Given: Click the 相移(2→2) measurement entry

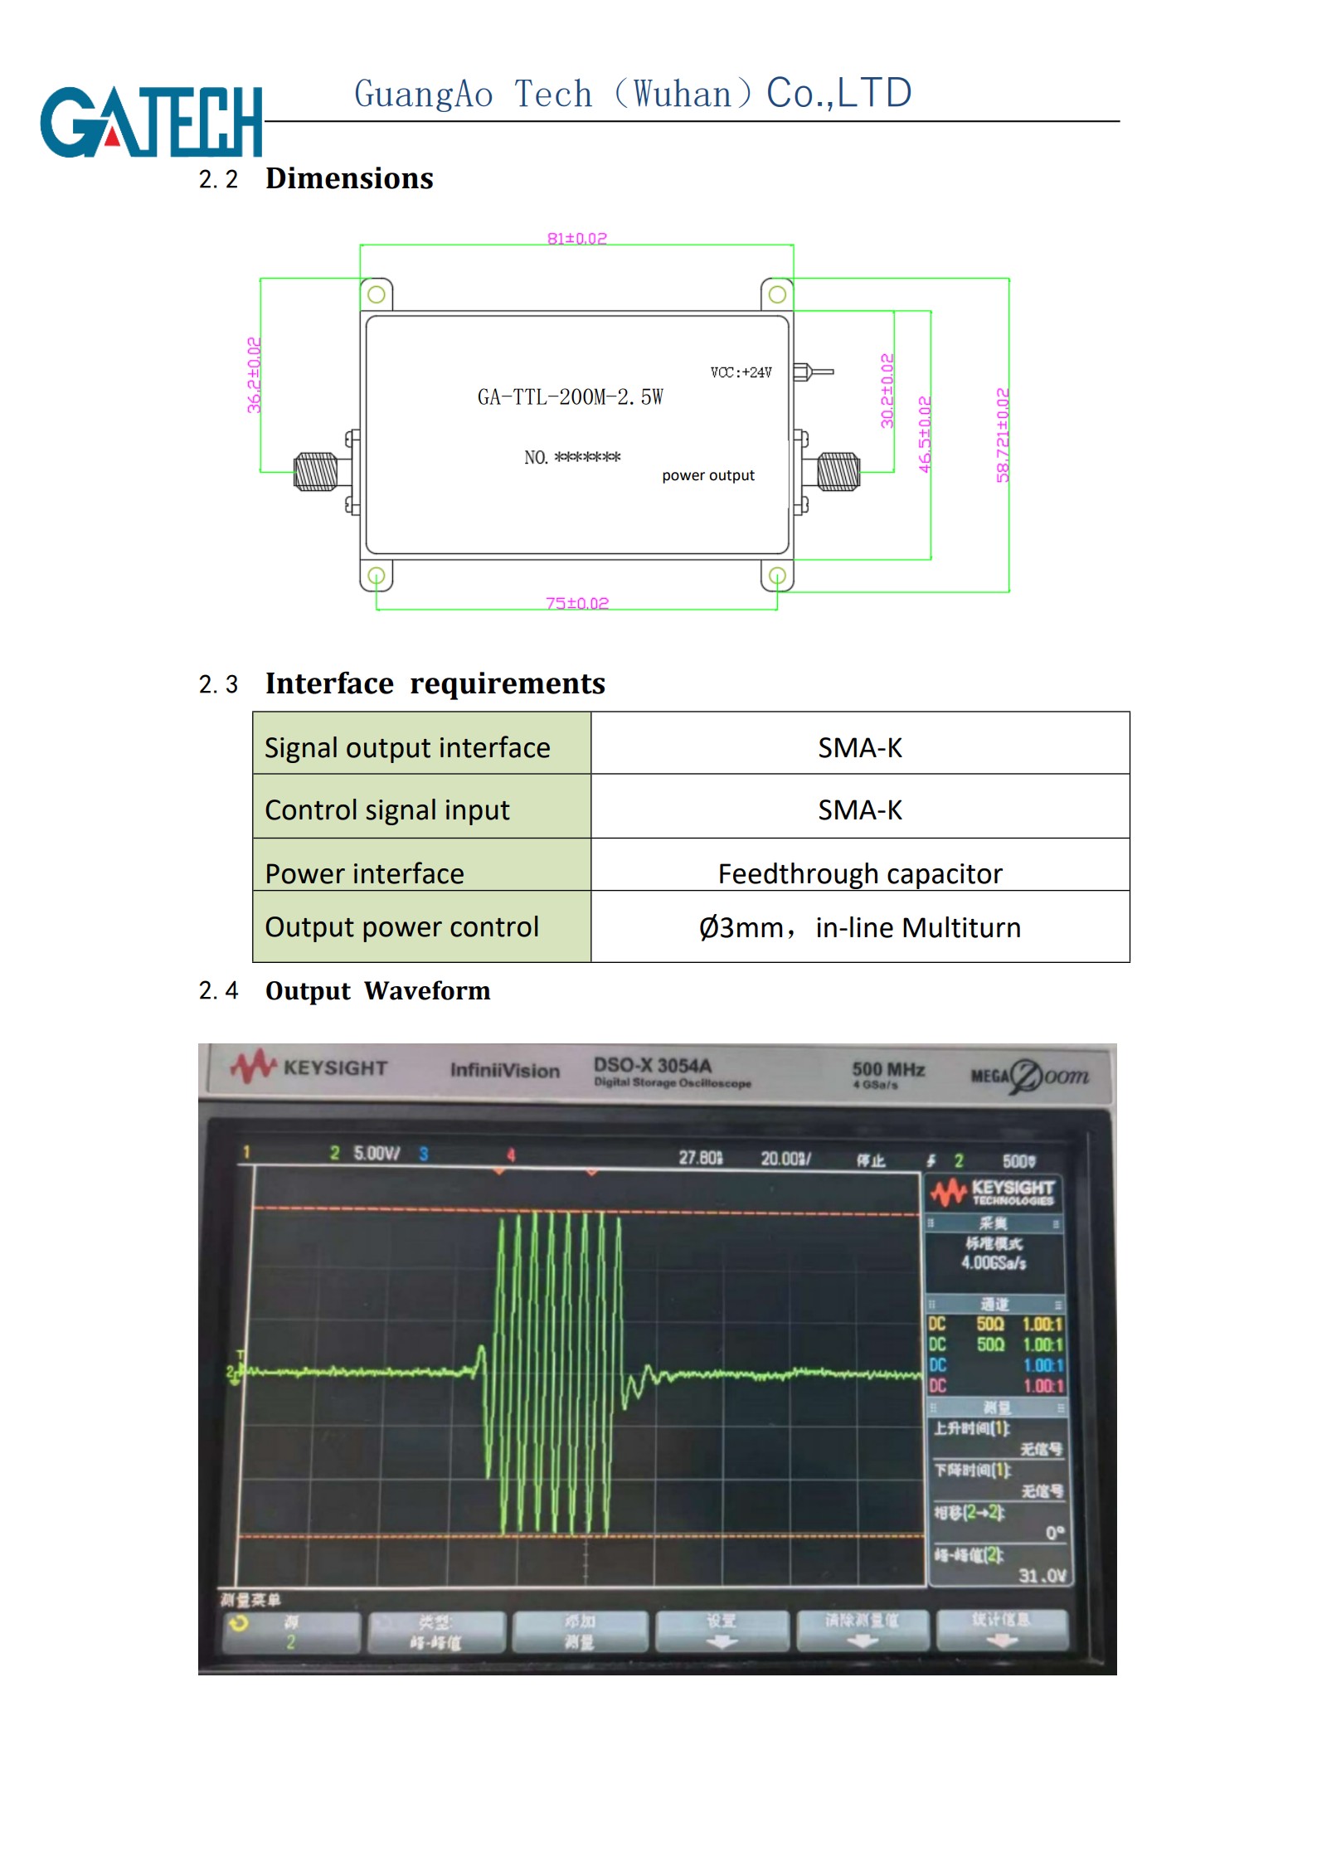Looking at the screenshot, I should (x=1000, y=1522).
